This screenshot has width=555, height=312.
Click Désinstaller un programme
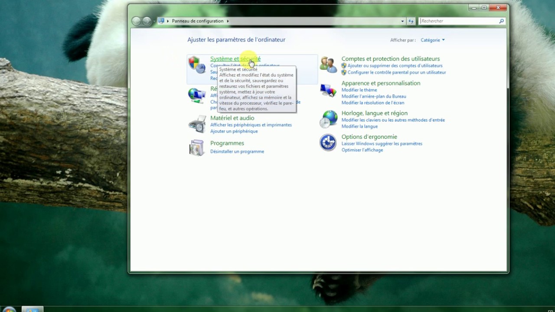click(x=237, y=152)
